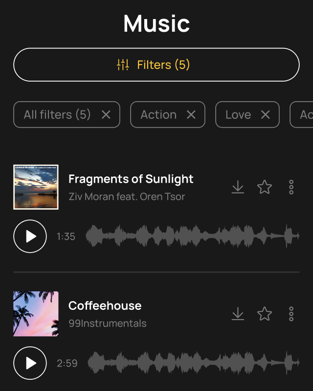Clear all filters with the X icon

(x=106, y=115)
